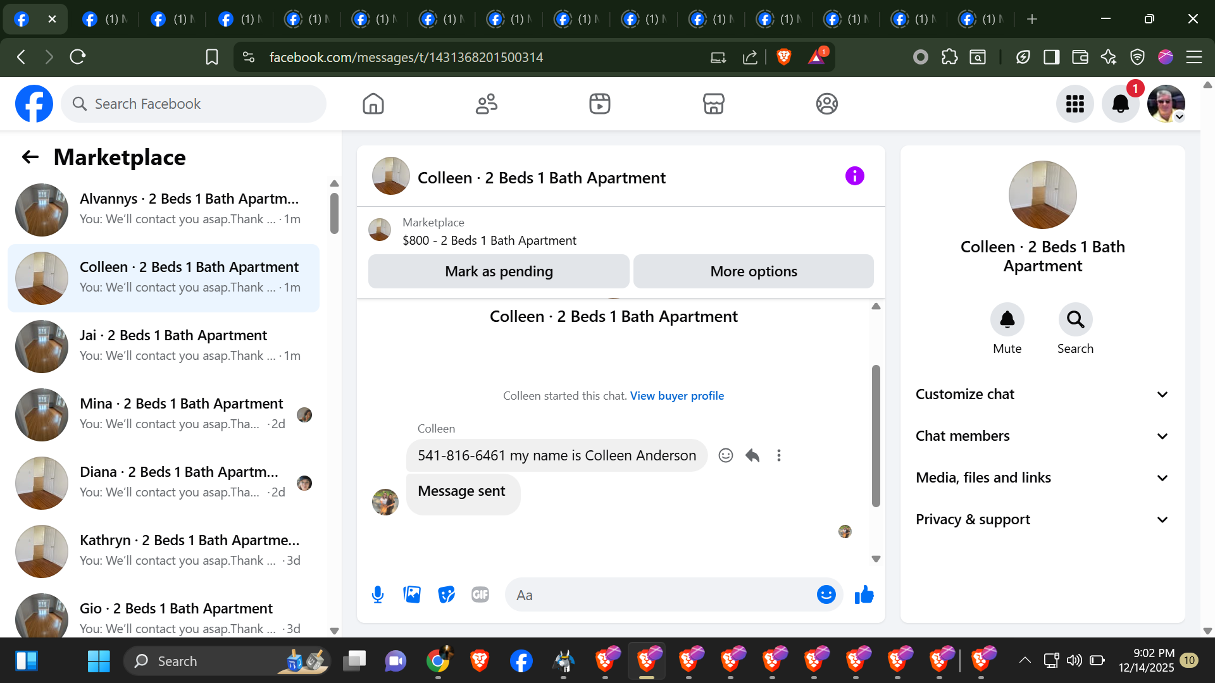
Task: Open the Marketplace tab in top navigation
Action: (x=713, y=104)
